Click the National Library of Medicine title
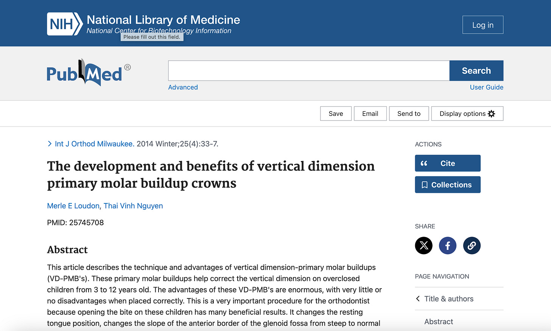551x331 pixels. pyautogui.click(x=163, y=20)
